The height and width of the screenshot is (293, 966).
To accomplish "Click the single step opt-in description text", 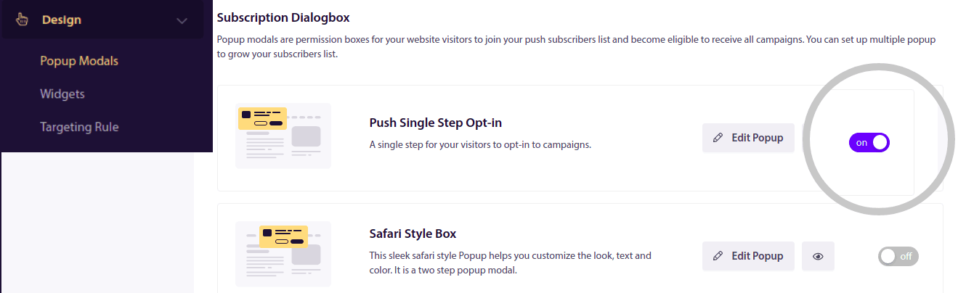I will [480, 144].
